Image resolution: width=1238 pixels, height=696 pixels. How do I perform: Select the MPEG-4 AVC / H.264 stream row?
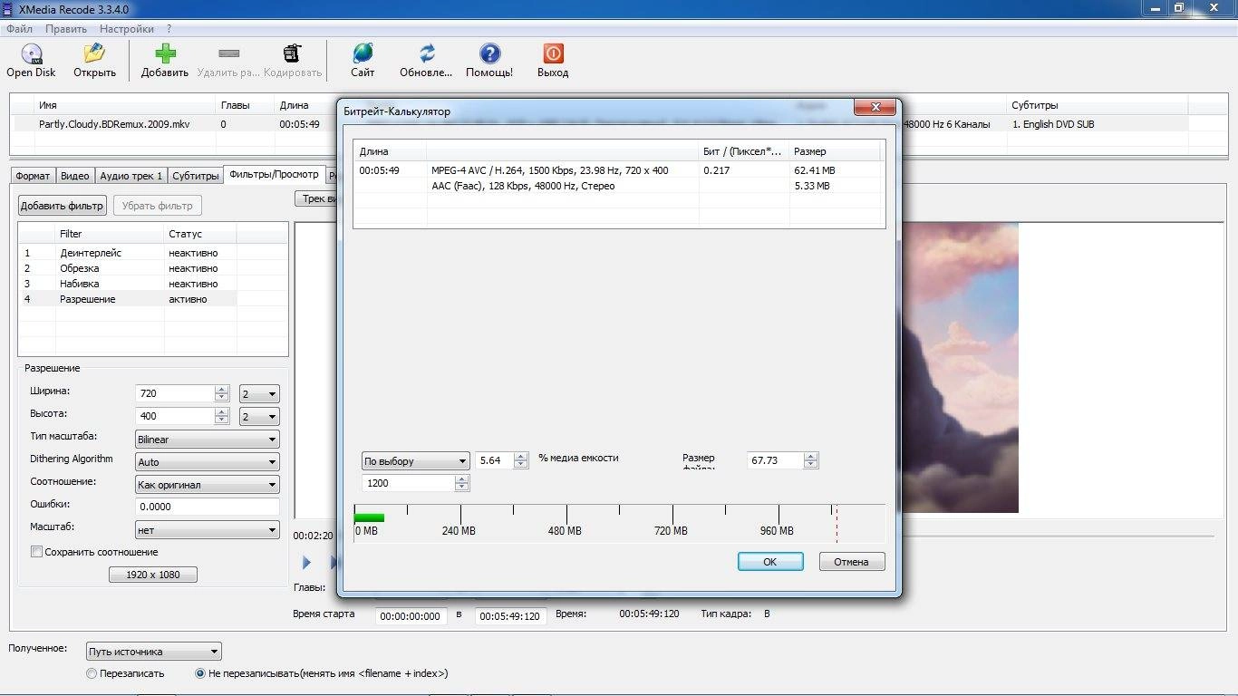617,170
